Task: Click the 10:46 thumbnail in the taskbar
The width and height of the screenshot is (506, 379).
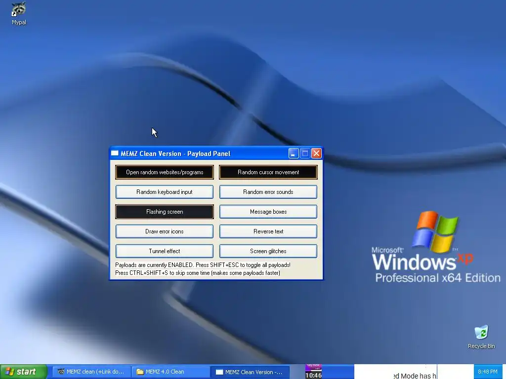Action: pos(313,372)
